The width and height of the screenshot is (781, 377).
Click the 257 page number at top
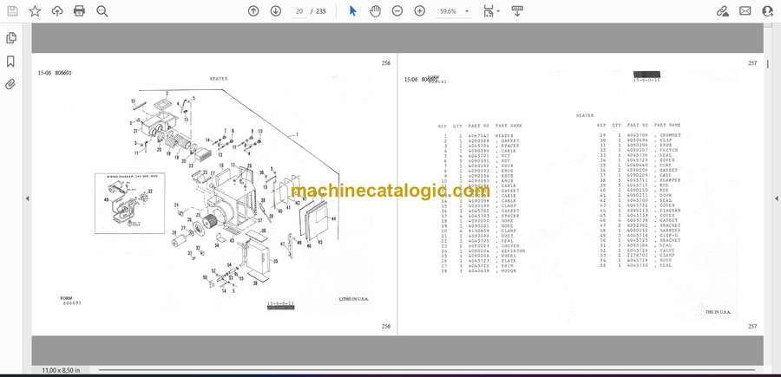[x=752, y=63]
